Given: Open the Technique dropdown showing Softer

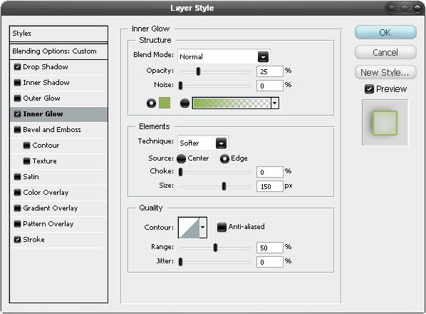Looking at the screenshot, I should [203, 143].
